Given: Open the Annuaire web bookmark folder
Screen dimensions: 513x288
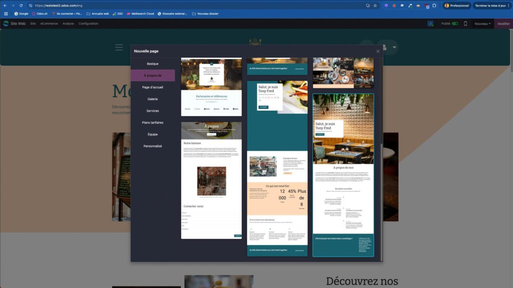Looking at the screenshot, I should 98,14.
